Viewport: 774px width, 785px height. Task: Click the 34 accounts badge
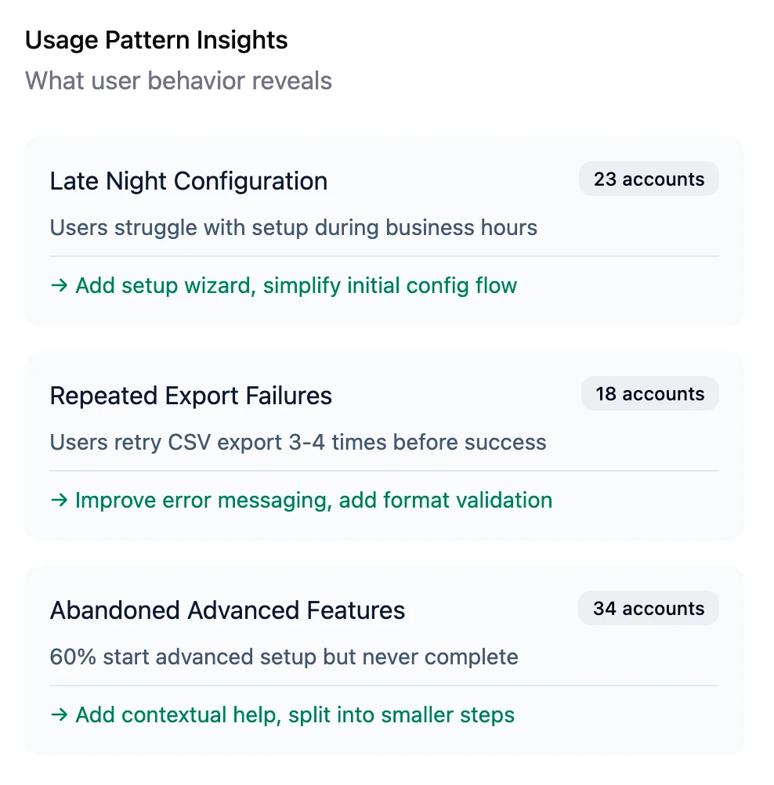648,608
